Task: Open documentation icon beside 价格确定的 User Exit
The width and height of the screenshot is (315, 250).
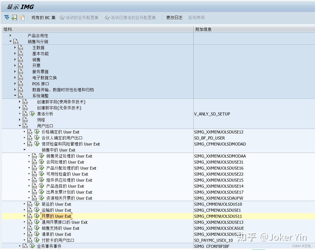Action: coord(30,132)
